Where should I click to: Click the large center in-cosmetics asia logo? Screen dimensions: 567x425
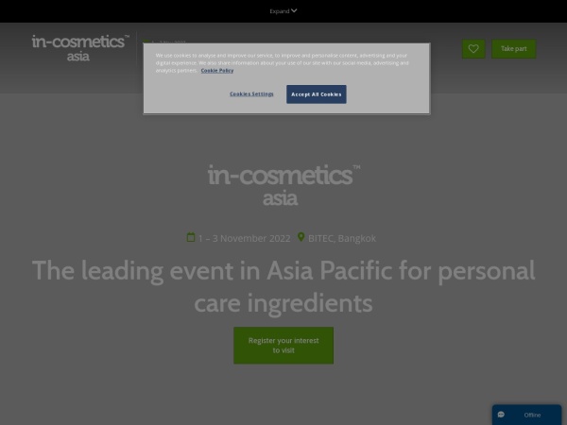pos(283,185)
